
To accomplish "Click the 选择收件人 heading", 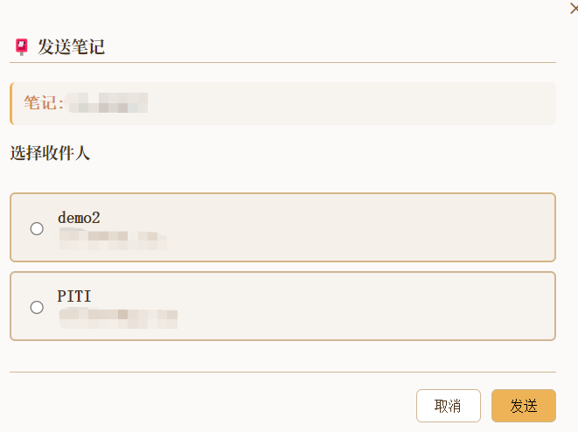I will click(50, 154).
